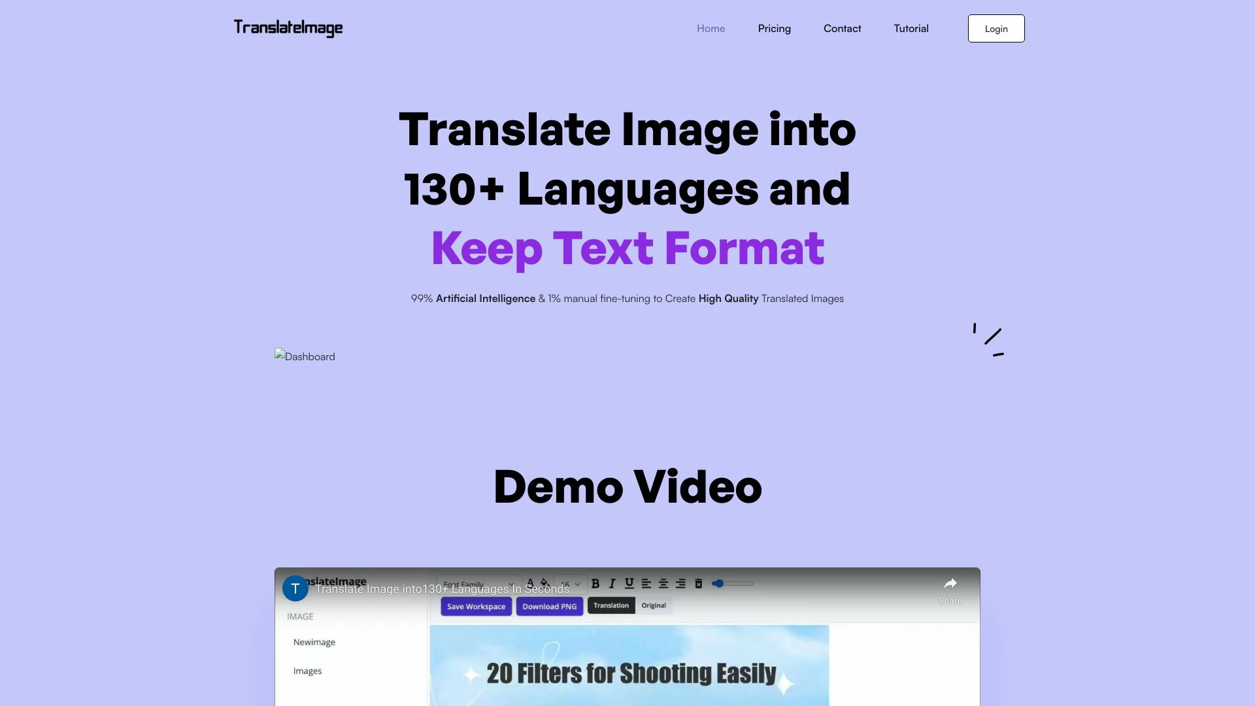Click the right text alignment icon

(681, 584)
